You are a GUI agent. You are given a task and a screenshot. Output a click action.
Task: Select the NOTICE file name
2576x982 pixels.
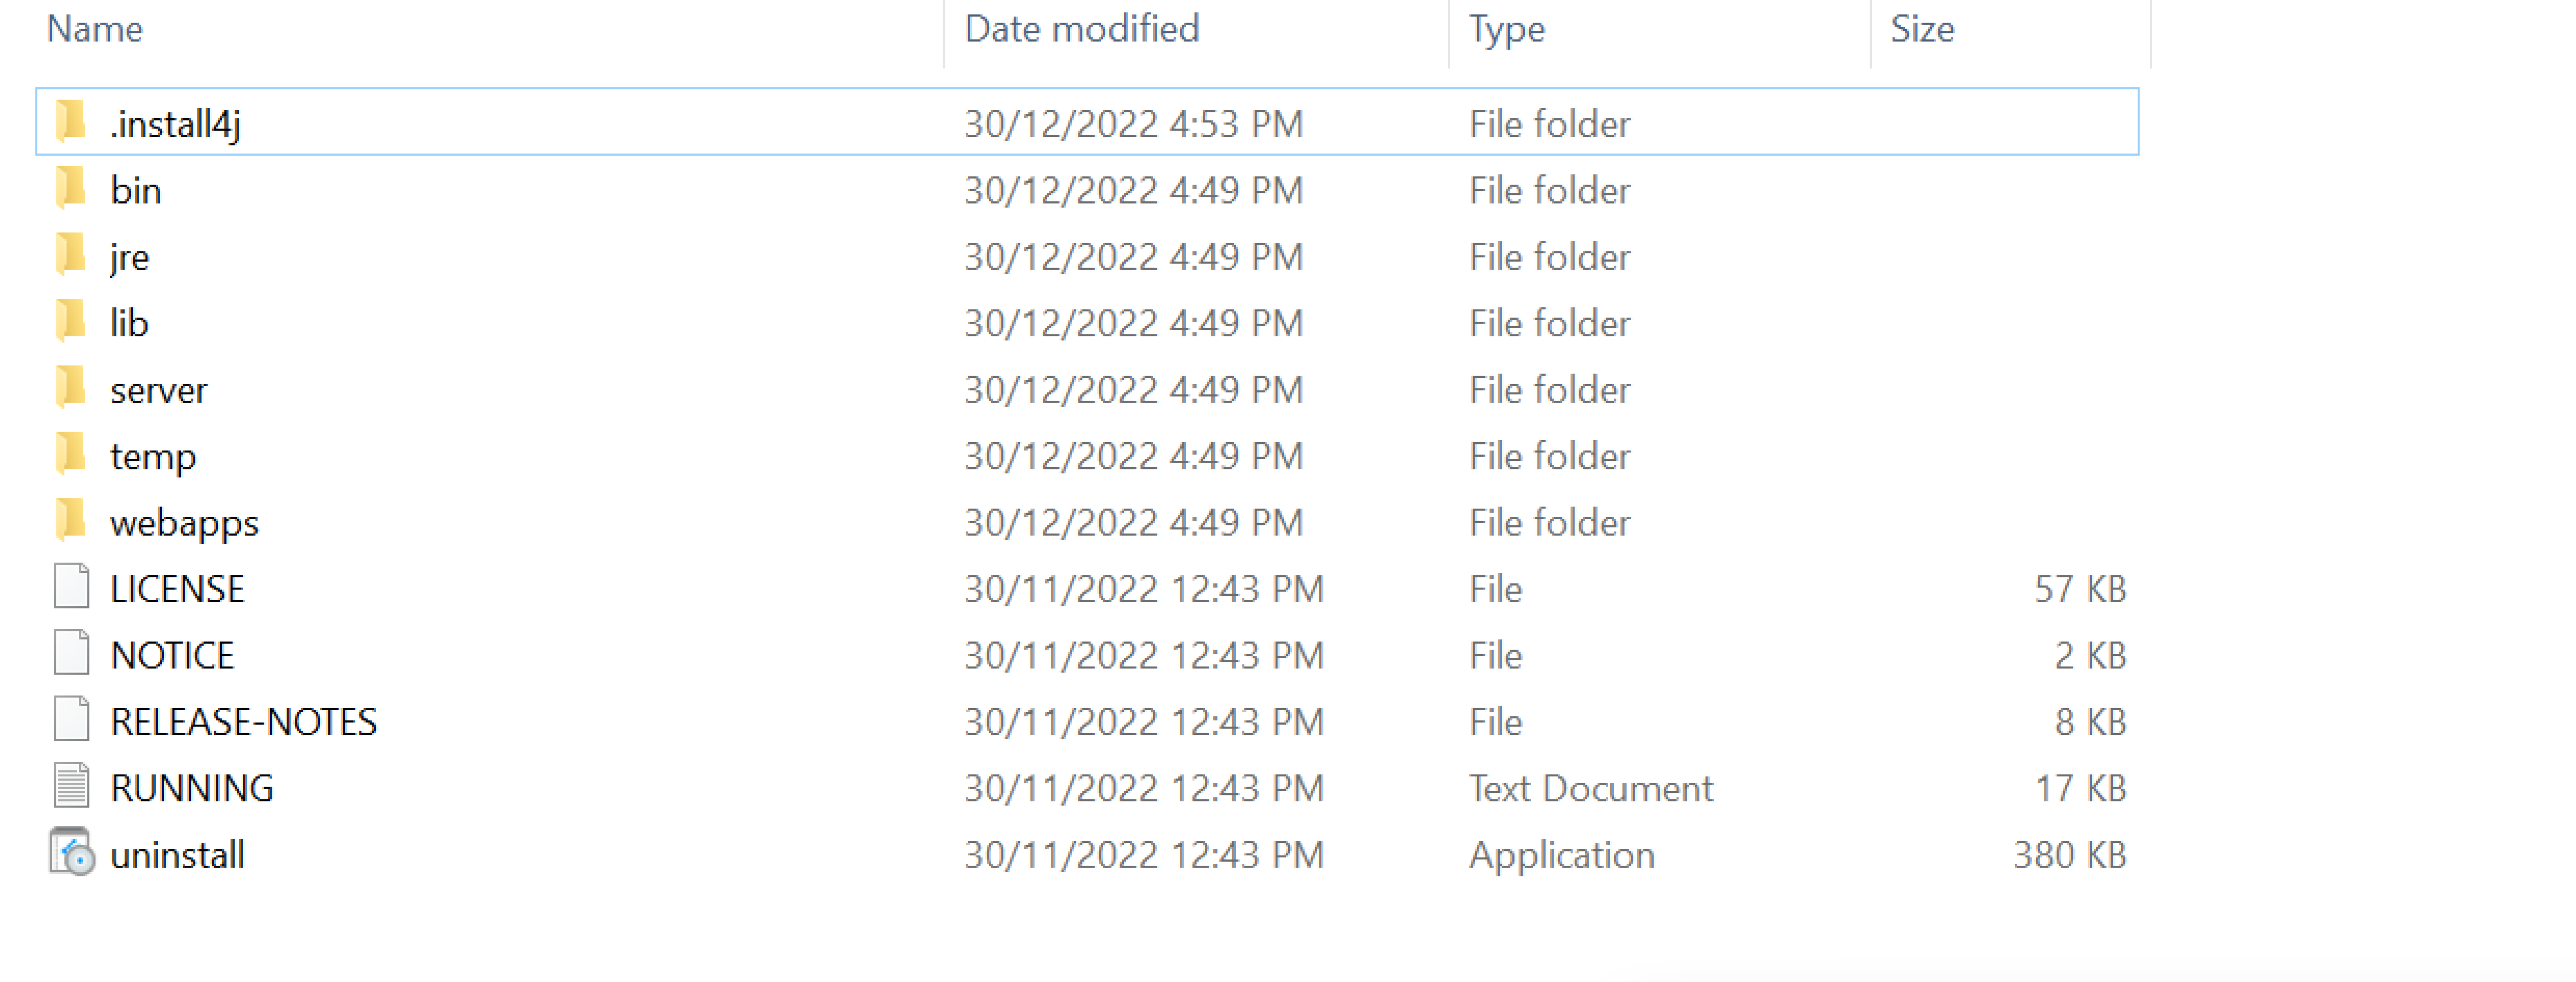tap(172, 656)
